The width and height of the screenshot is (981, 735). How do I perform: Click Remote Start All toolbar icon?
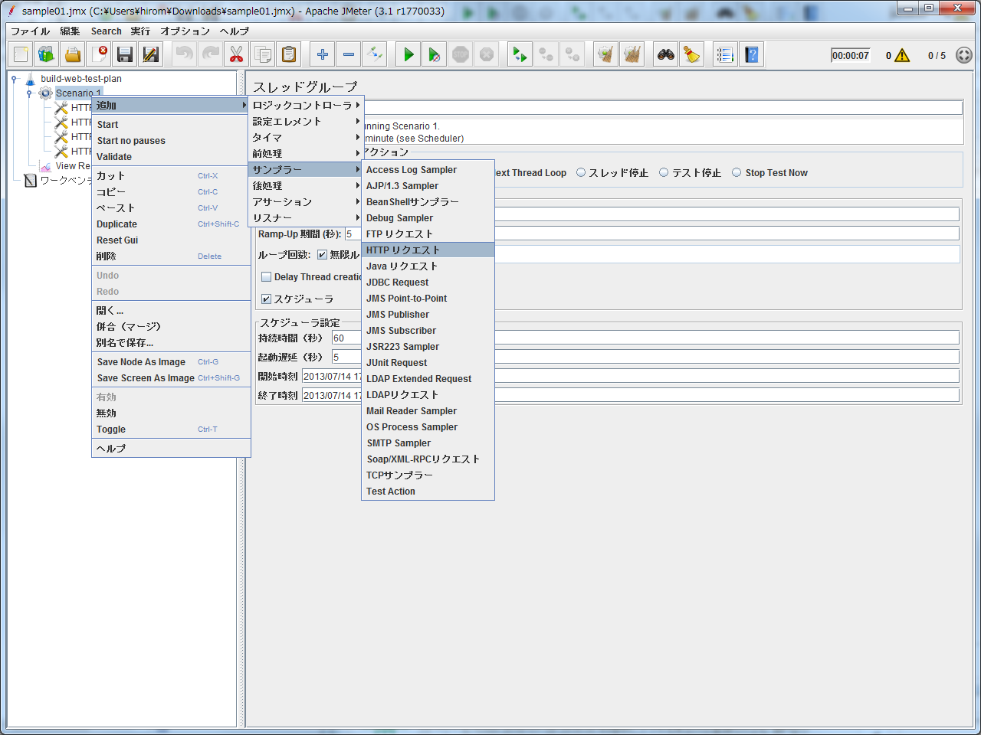tap(520, 54)
